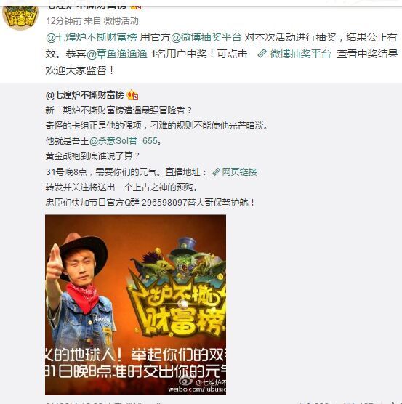Click the 欢迎大家监督 line of the post

(x=80, y=70)
